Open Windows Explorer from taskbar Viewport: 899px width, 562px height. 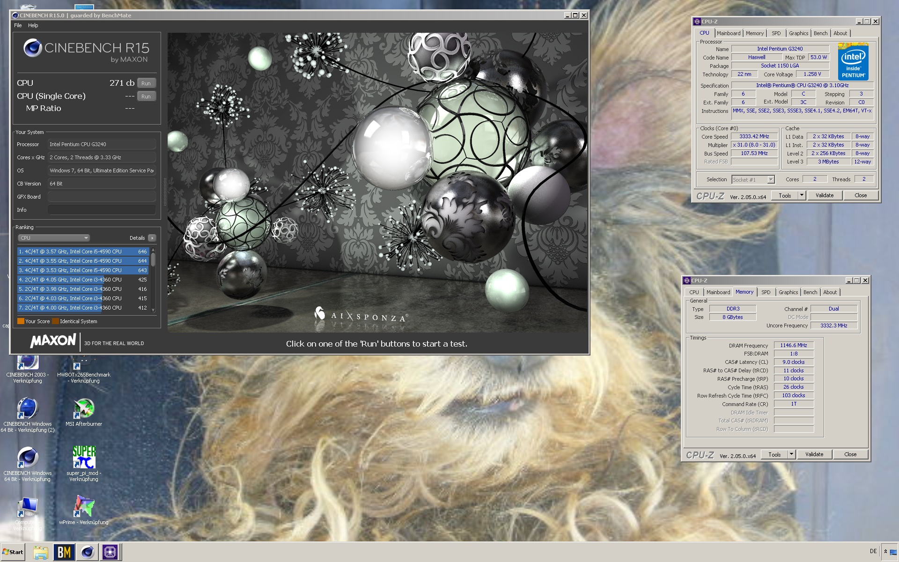pyautogui.click(x=41, y=552)
